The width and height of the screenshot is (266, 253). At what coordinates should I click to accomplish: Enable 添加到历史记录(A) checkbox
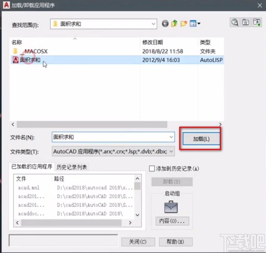point(152,169)
